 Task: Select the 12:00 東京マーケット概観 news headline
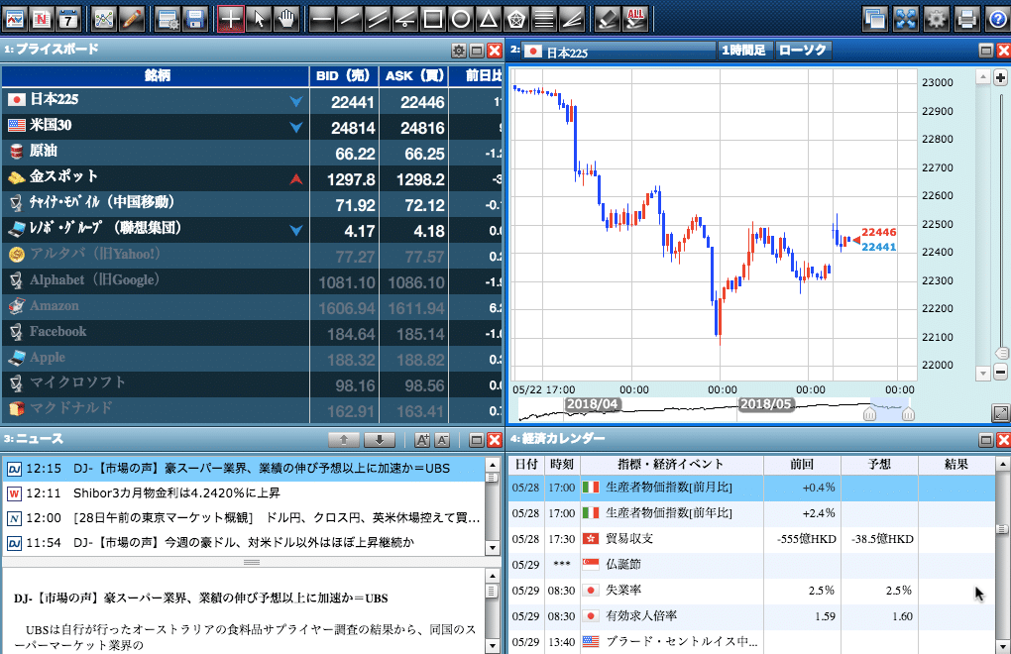(243, 518)
